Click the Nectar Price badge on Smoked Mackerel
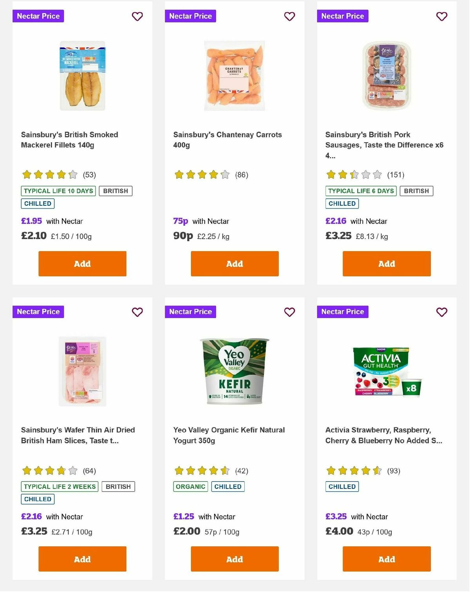 [x=38, y=16]
